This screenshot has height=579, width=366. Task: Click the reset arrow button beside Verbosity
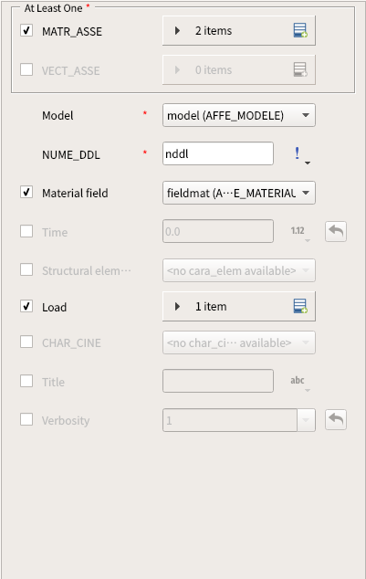336,420
